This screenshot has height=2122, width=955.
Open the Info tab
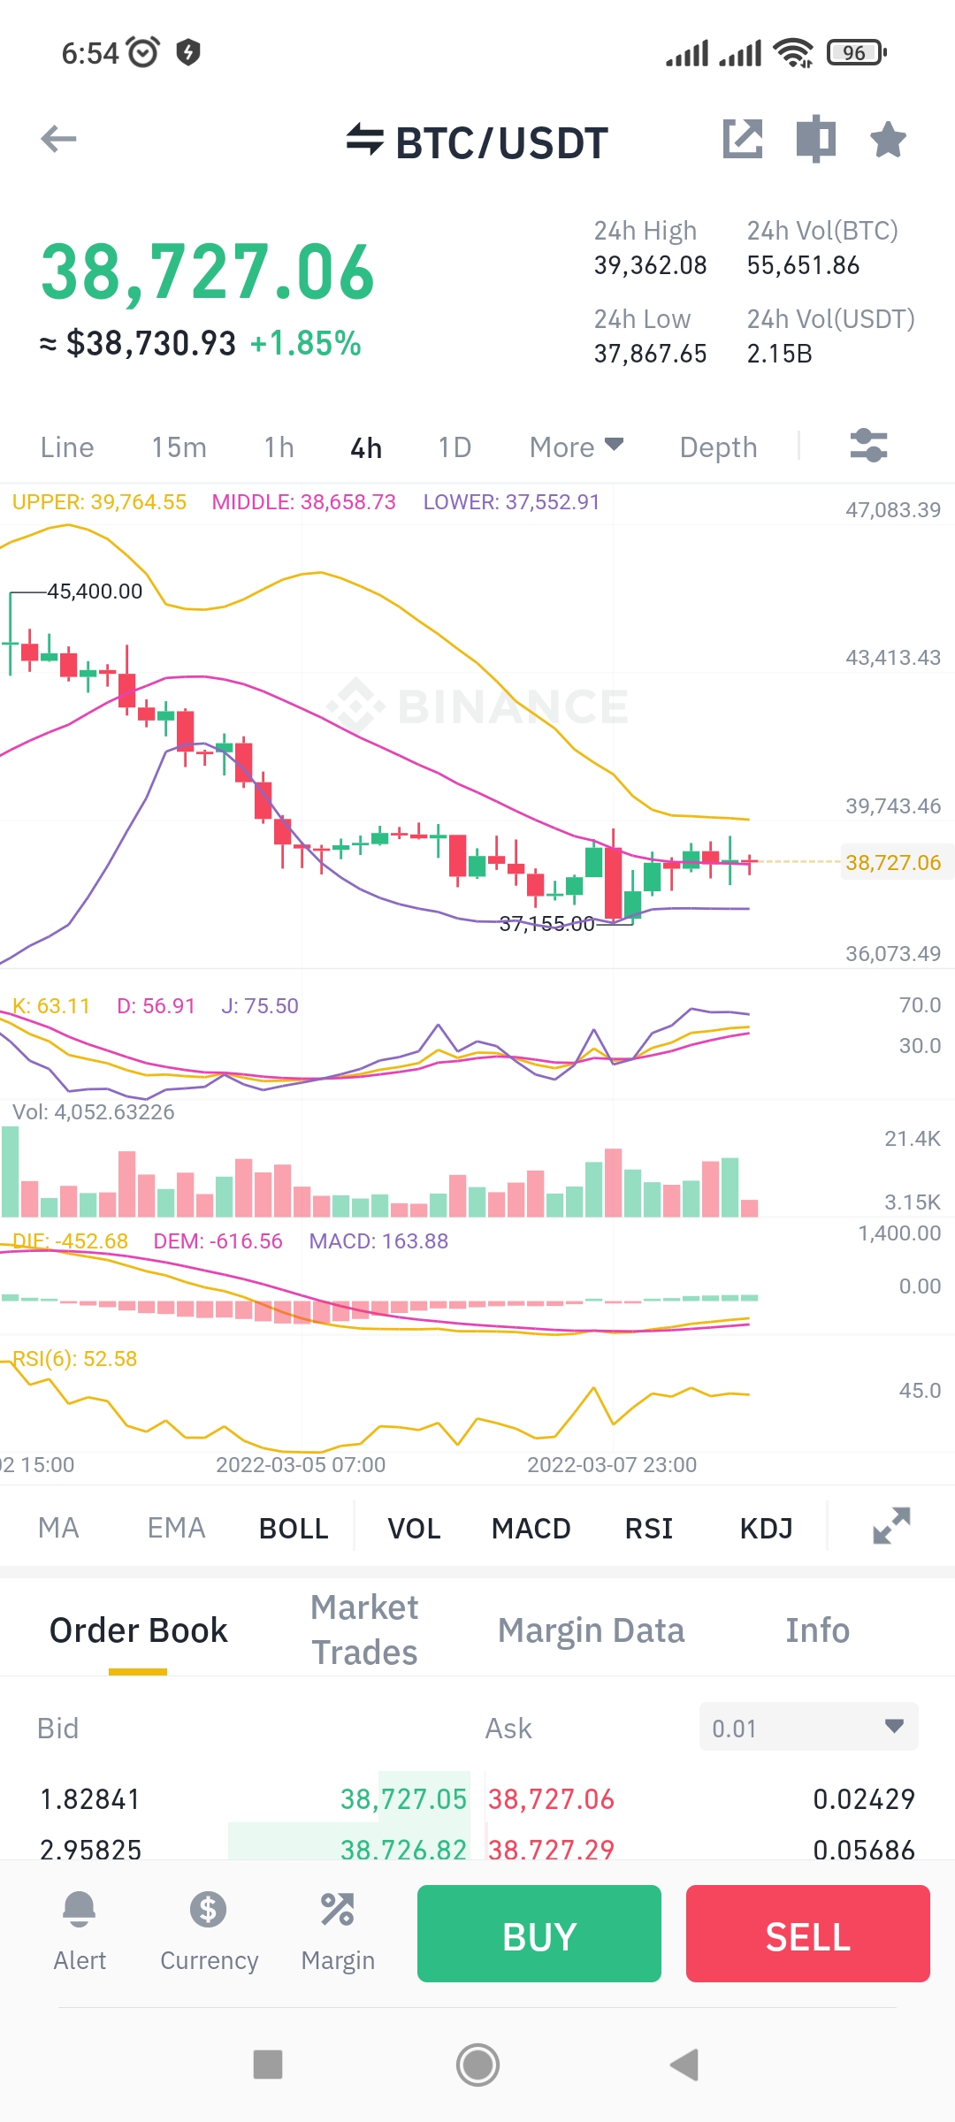click(x=817, y=1630)
